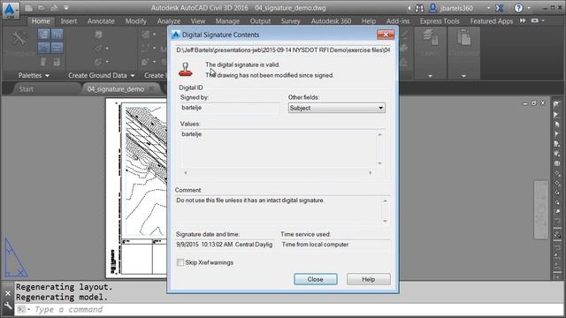Viewport: 566px width, 318px height.
Task: Click the navigation bar in the viewport
Action: point(540,209)
